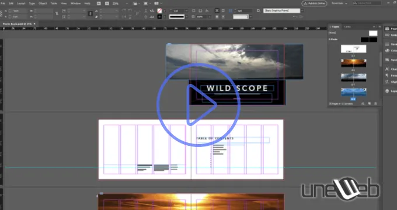The width and height of the screenshot is (397, 210).
Task: Switch to the Links panel tab
Action: (x=347, y=27)
